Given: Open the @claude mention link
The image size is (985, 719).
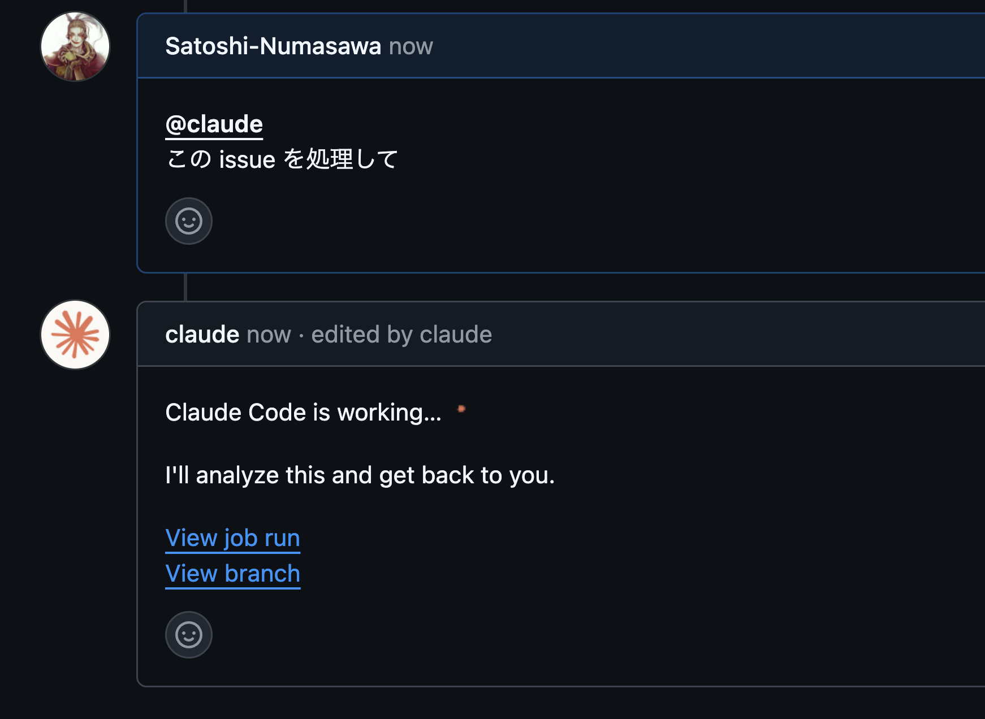Looking at the screenshot, I should tap(214, 124).
